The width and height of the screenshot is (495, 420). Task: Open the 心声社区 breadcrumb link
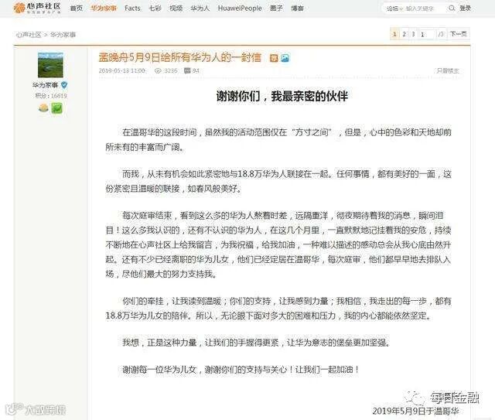(x=29, y=35)
